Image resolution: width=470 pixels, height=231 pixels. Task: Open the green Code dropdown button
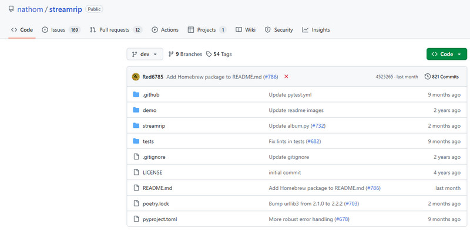click(x=446, y=54)
